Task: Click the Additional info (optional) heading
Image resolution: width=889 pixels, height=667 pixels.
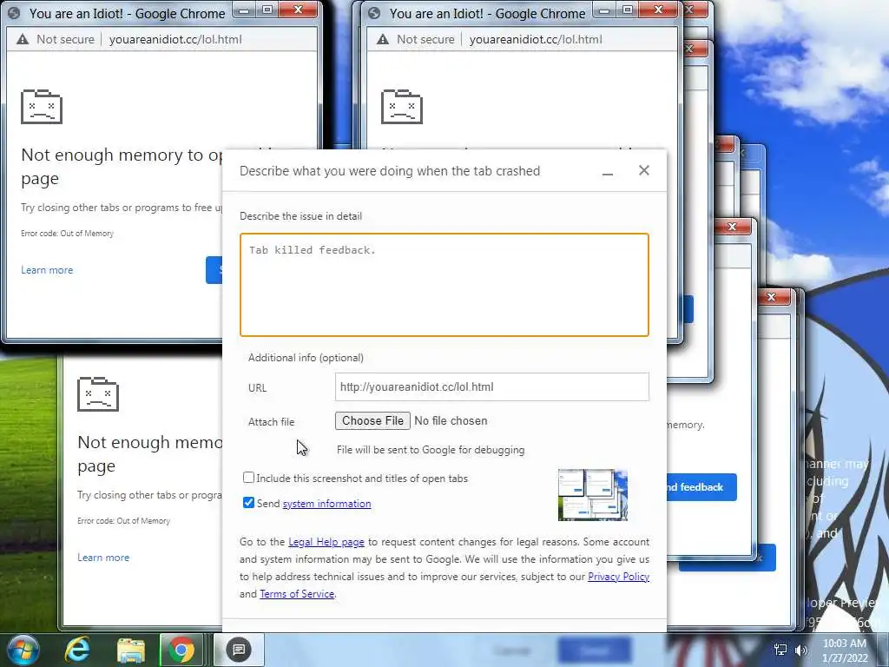Action: coord(306,358)
